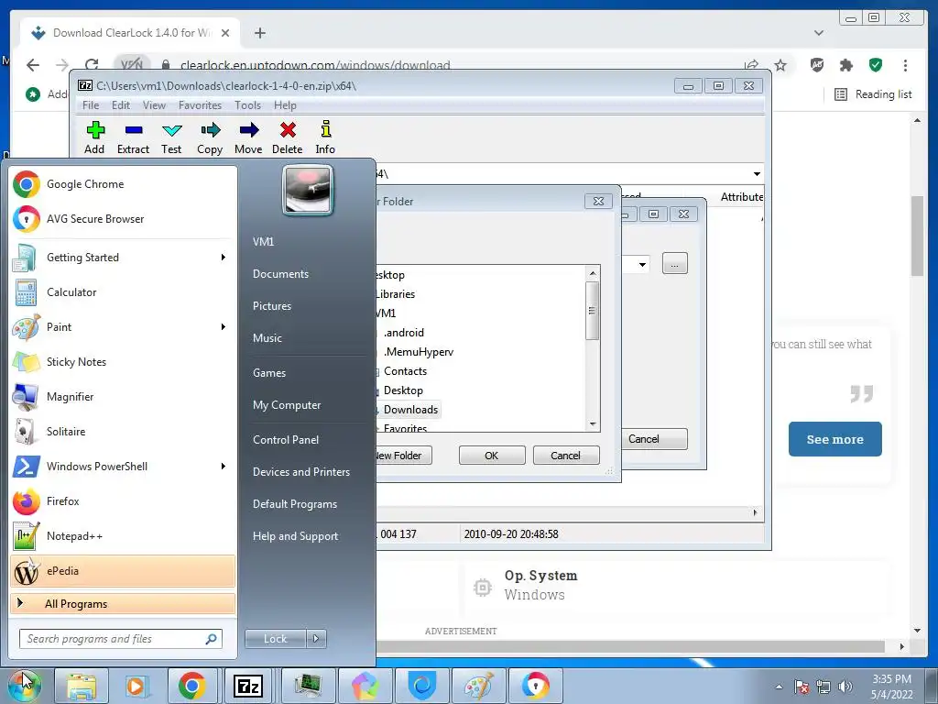Launch Google Chrome from the Start menu
Image resolution: width=938 pixels, height=704 pixels.
123,184
